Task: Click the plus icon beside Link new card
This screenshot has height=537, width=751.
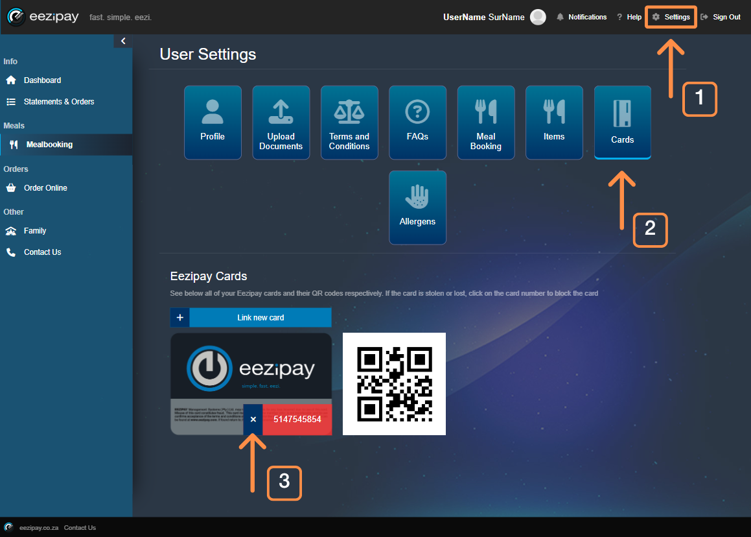Action: pyautogui.click(x=180, y=317)
